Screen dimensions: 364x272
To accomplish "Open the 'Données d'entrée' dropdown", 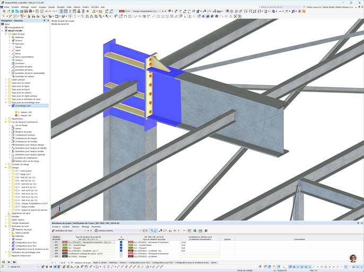I will [x=141, y=231].
